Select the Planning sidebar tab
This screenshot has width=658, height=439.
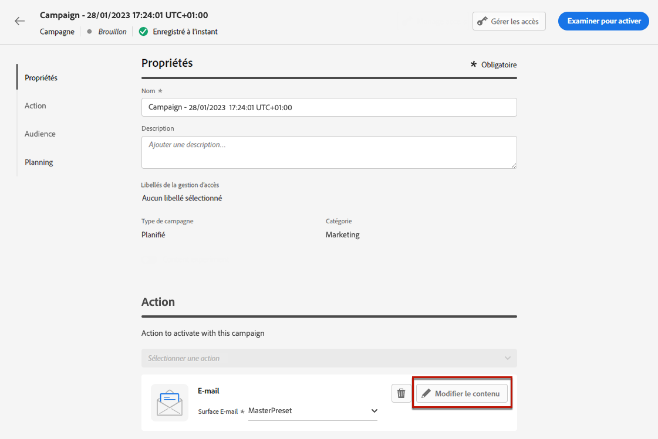pos(39,162)
